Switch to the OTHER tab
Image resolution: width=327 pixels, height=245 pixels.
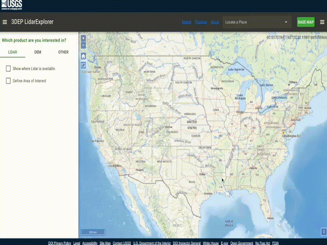(x=63, y=52)
